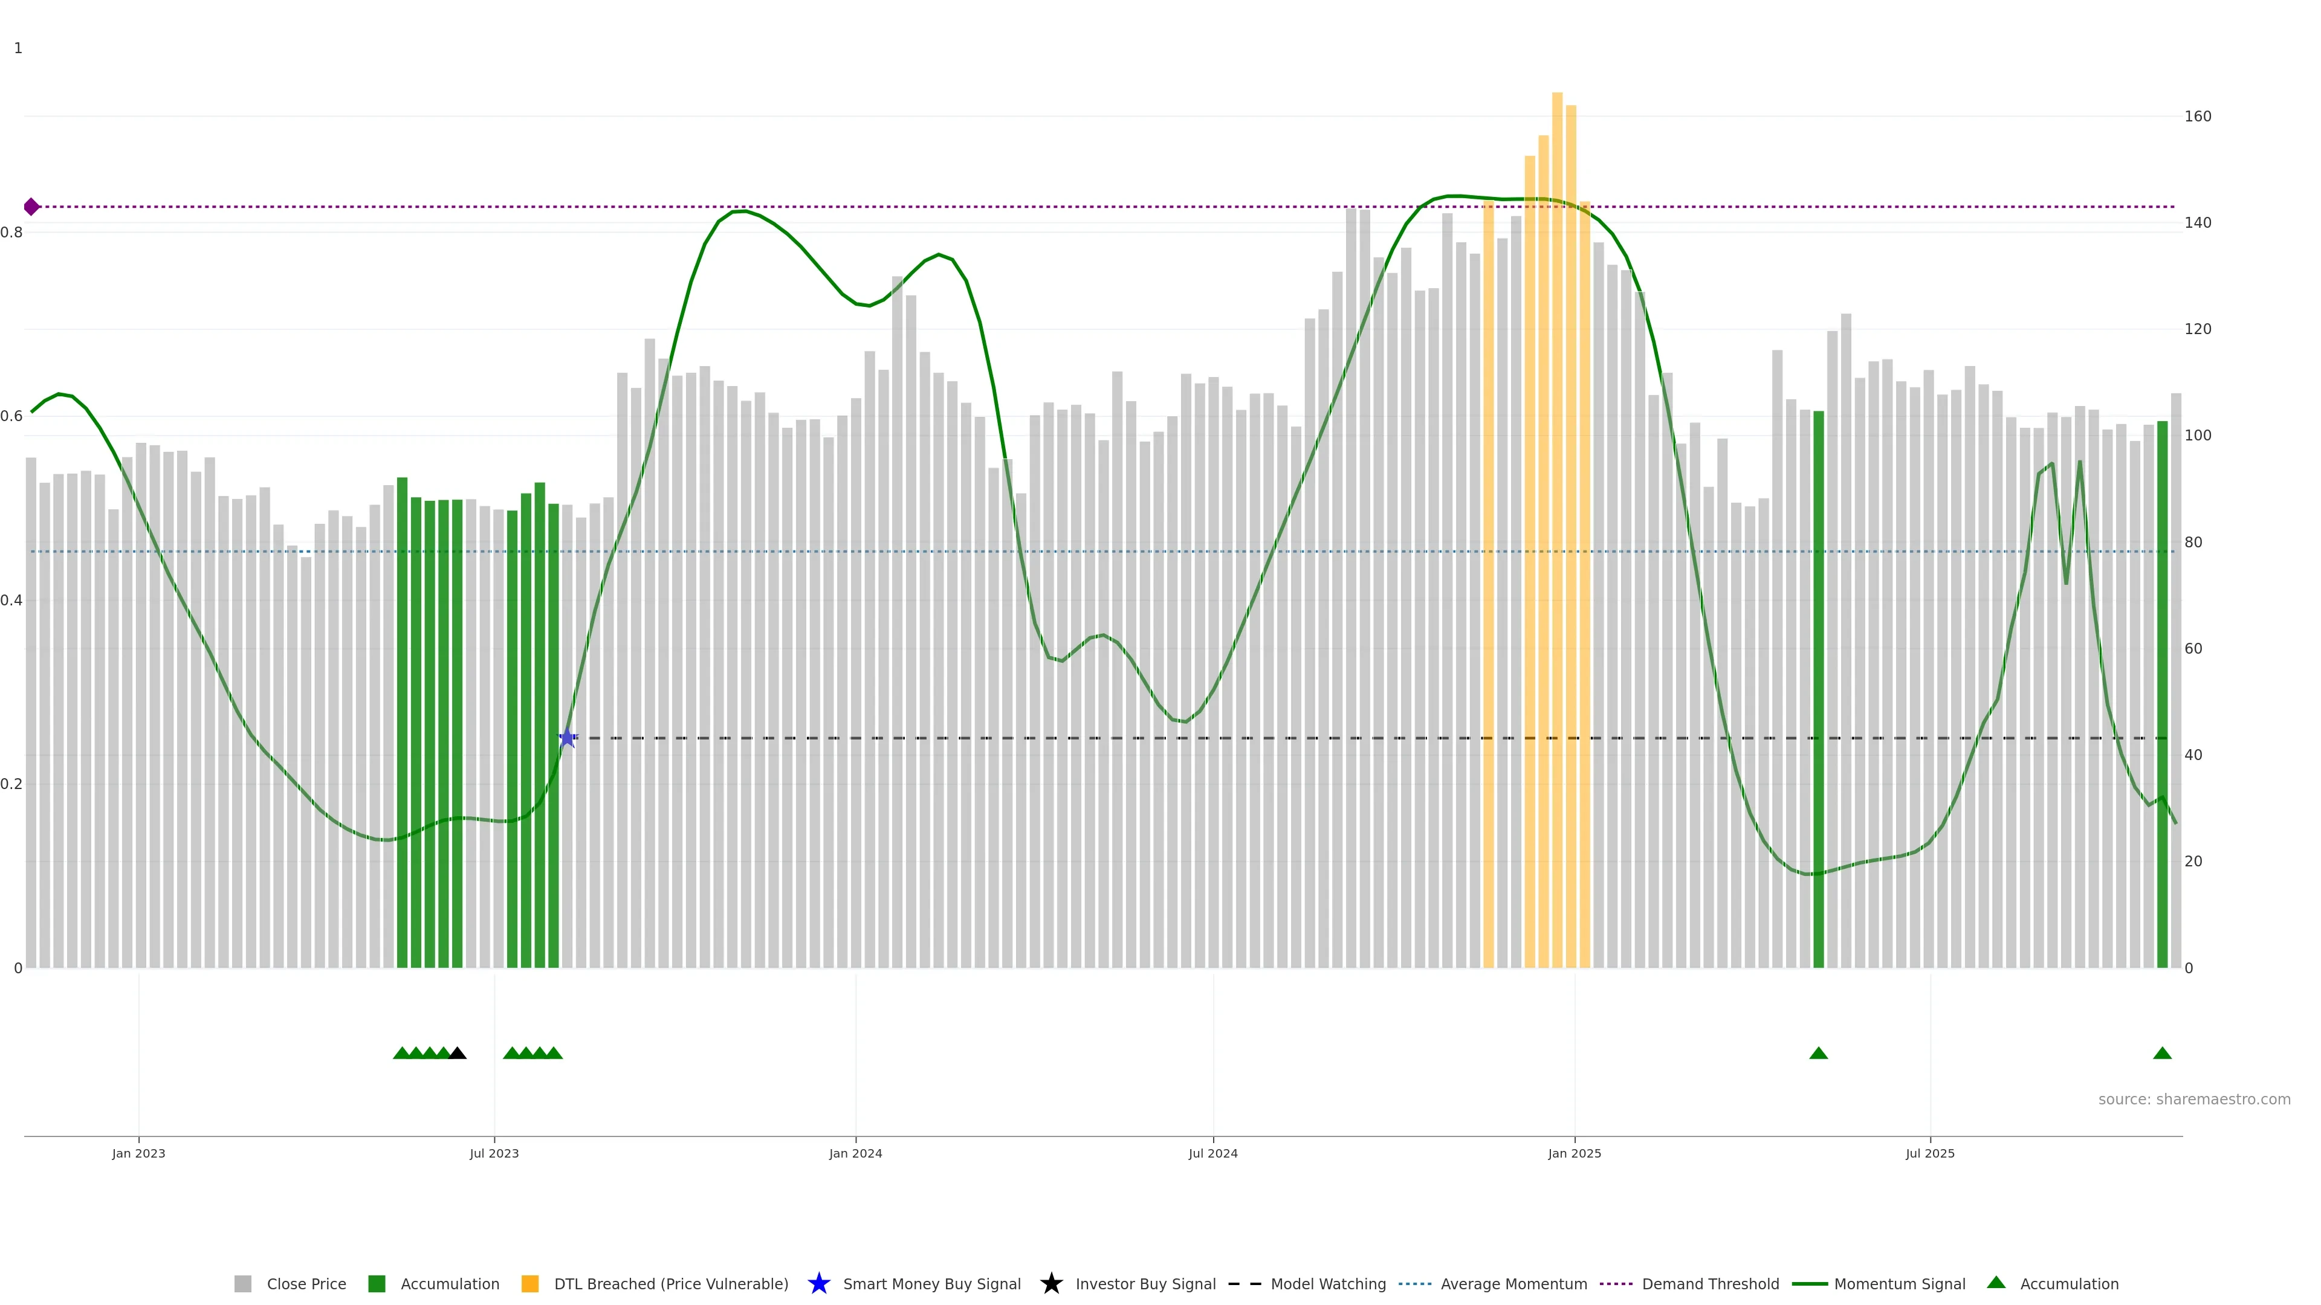Click the Jan 2024 axis label
Image resolution: width=2321 pixels, height=1305 pixels.
[855, 1153]
